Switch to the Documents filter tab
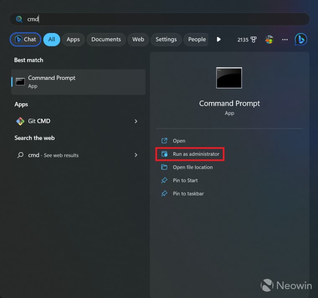 point(106,39)
